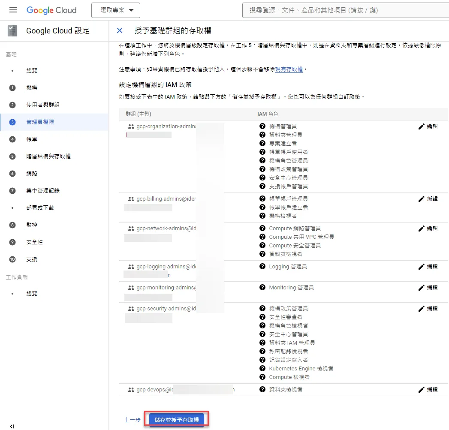Show help for Logging 管理員 role
Image resolution: width=449 pixels, height=430 pixels.
262,266
